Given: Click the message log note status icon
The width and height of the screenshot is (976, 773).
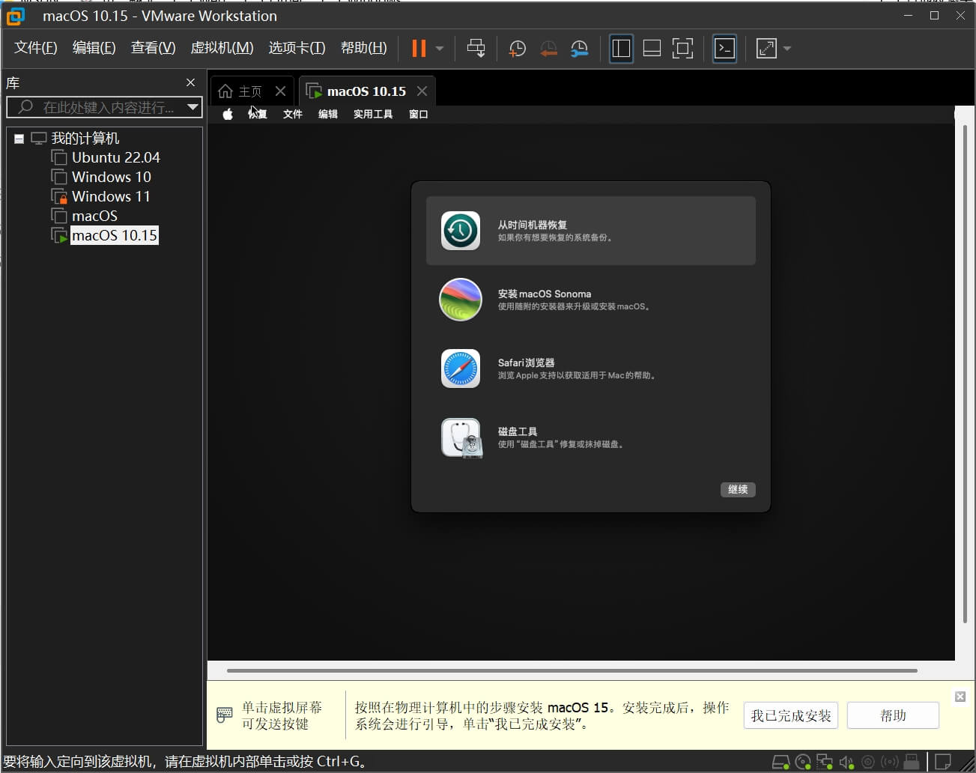Looking at the screenshot, I should [943, 763].
